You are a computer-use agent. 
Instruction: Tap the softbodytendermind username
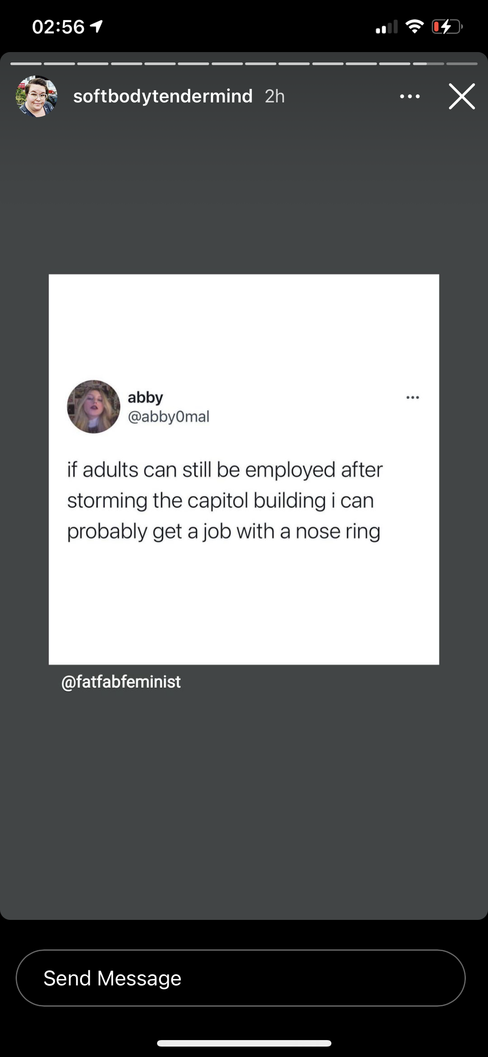[x=163, y=96]
